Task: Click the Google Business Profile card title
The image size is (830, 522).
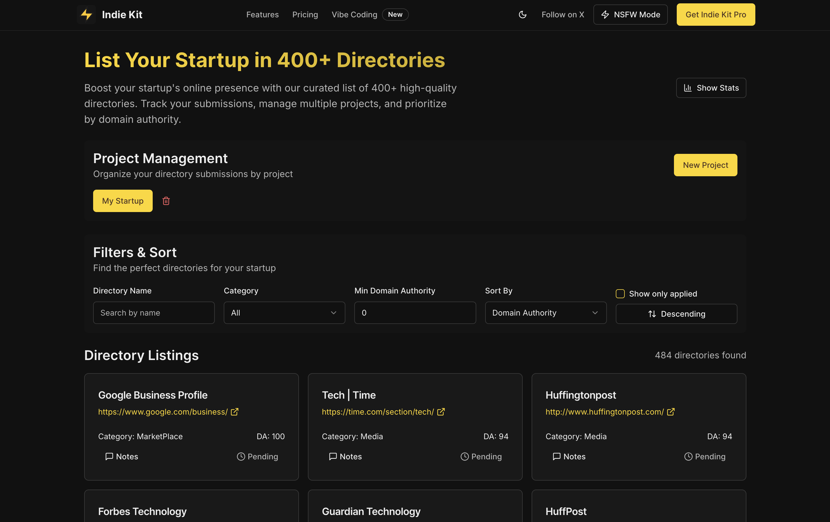Action: tap(153, 395)
